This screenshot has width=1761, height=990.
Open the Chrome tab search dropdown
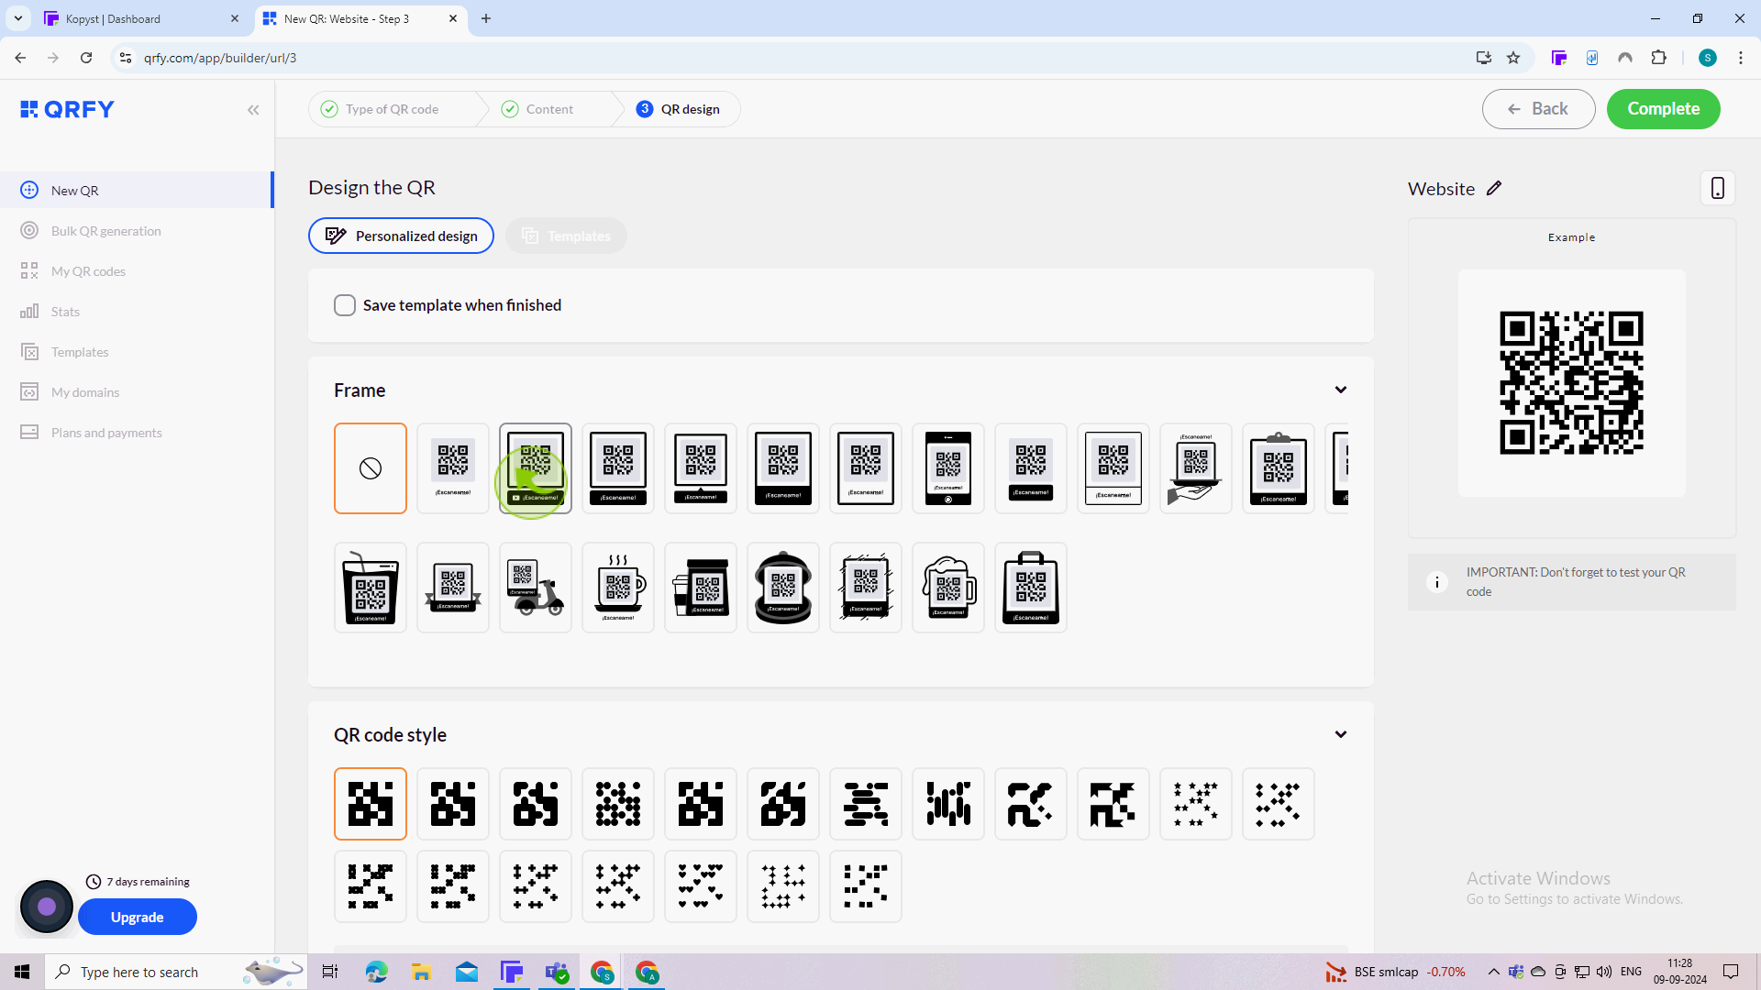pos(17,18)
